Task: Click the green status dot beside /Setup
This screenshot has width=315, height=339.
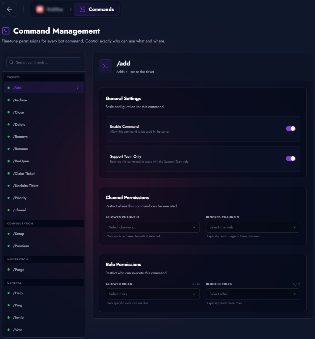Action: [x=8, y=234]
